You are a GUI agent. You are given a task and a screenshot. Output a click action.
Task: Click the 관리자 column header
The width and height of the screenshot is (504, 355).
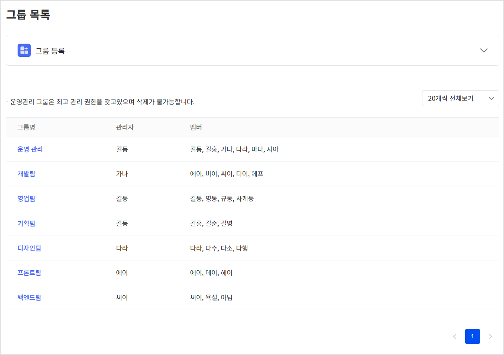pyautogui.click(x=125, y=127)
